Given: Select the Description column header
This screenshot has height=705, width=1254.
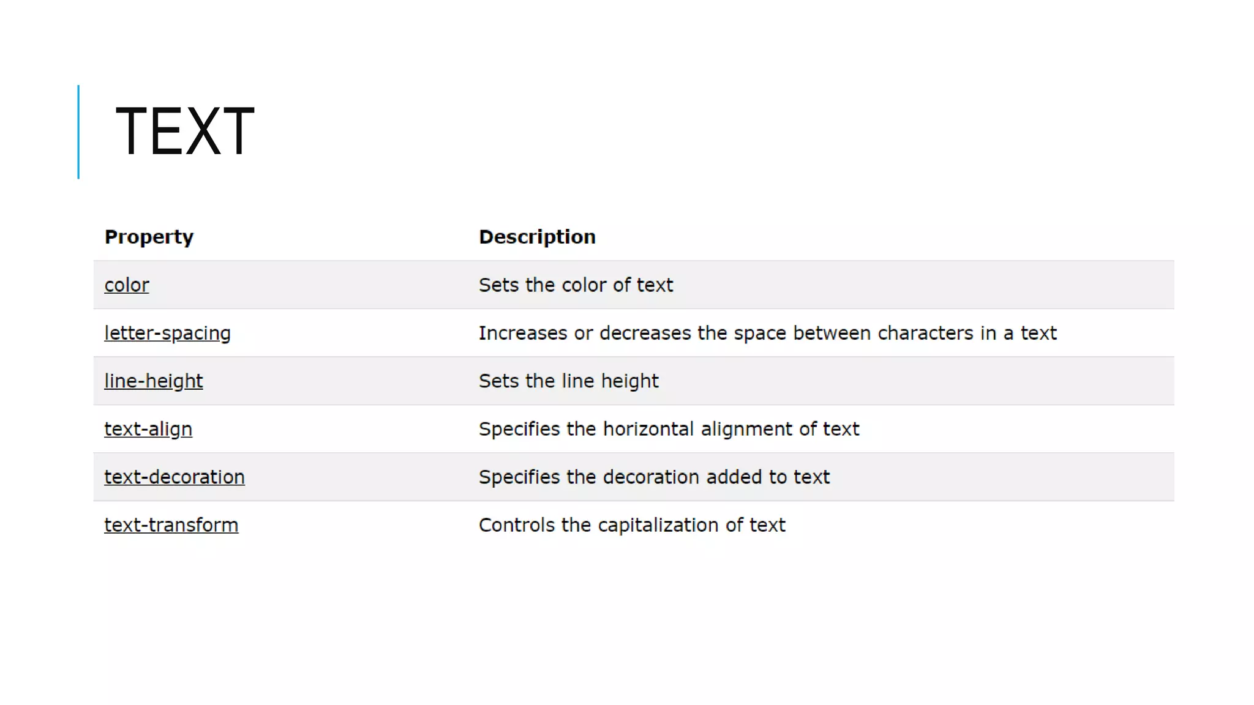Looking at the screenshot, I should [537, 237].
